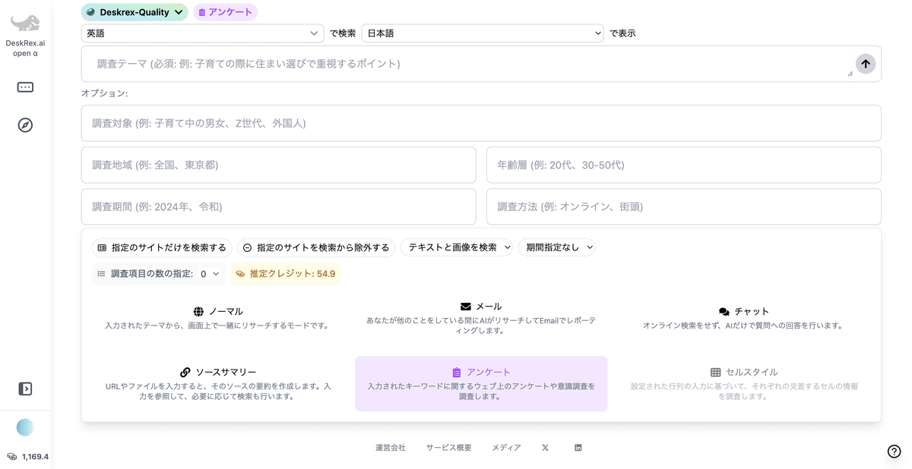Click the panel toggle icon at sidebar bottom
Screen dimensions: 912x469
click(25, 388)
